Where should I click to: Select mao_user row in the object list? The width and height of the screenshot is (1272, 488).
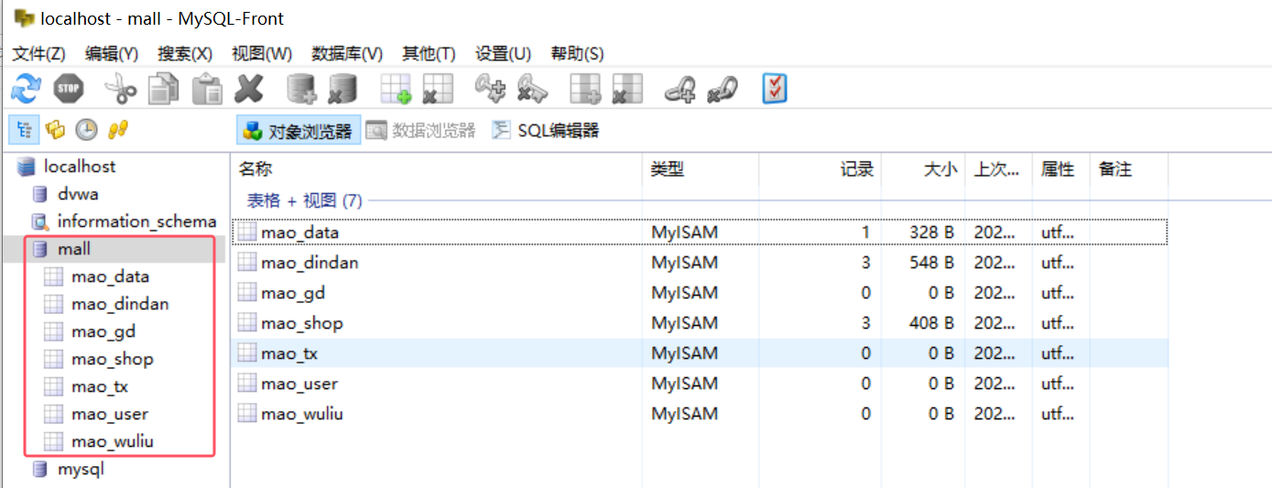pyautogui.click(x=701, y=384)
